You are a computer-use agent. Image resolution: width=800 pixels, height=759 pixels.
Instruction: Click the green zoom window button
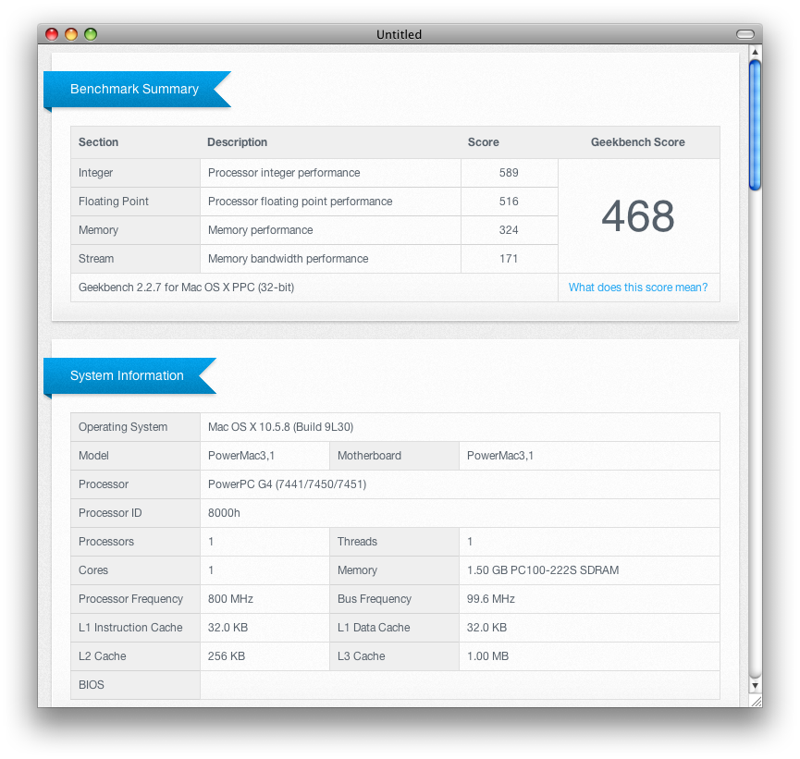click(x=91, y=34)
